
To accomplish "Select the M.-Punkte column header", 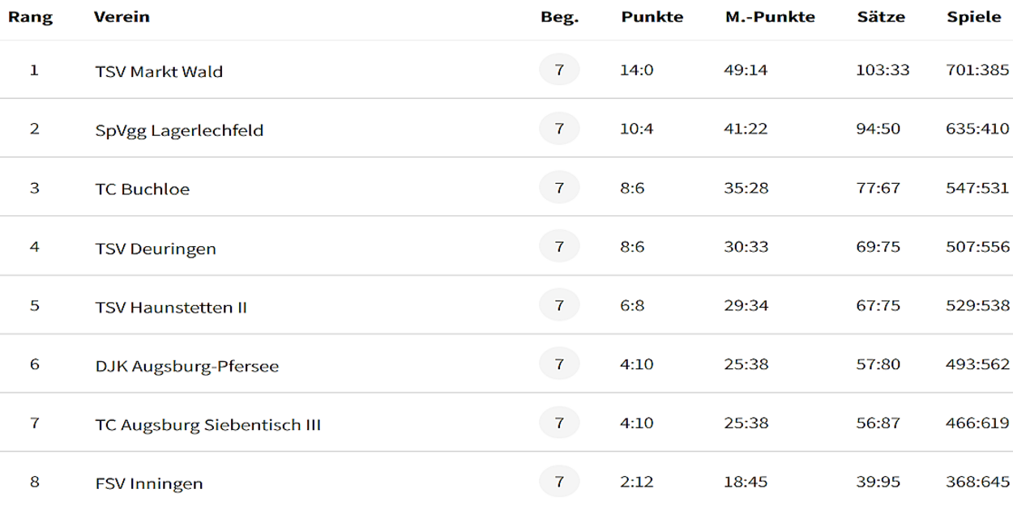I will tap(770, 18).
